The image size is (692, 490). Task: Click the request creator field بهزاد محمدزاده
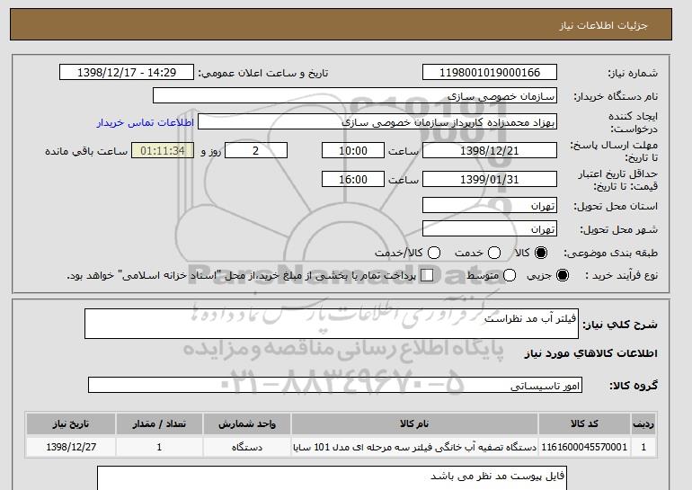pyautogui.click(x=377, y=122)
